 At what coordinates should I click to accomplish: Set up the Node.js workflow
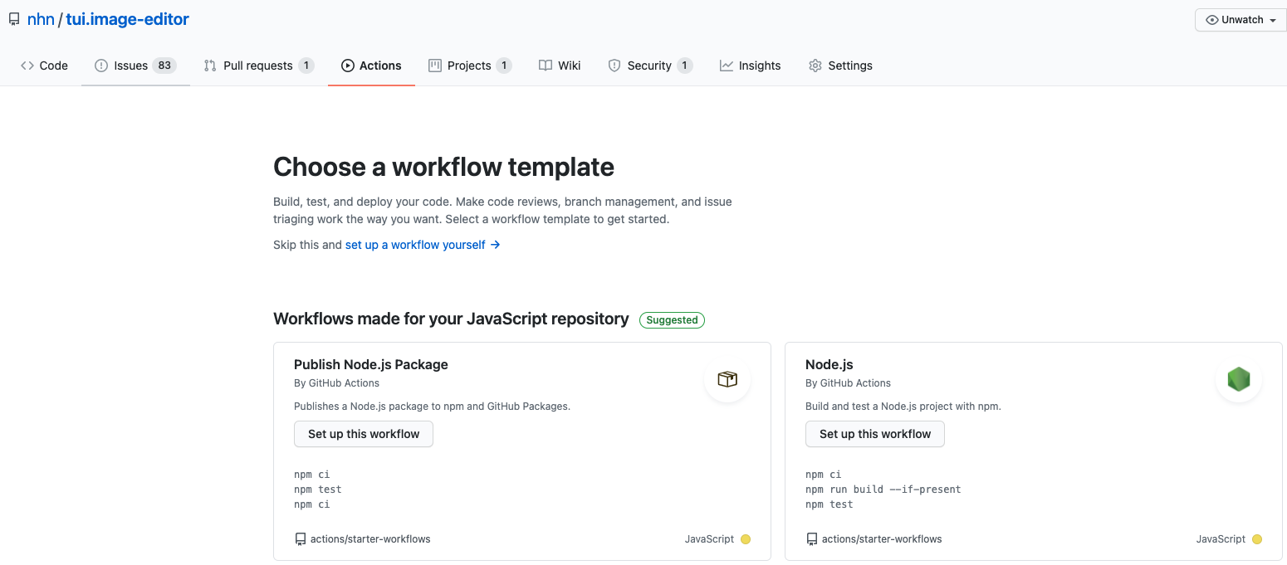tap(875, 434)
